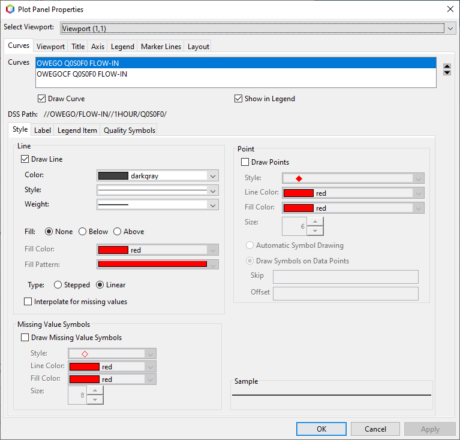Image resolution: width=460 pixels, height=440 pixels.
Task: Switch to the Axis tab
Action: tap(98, 47)
